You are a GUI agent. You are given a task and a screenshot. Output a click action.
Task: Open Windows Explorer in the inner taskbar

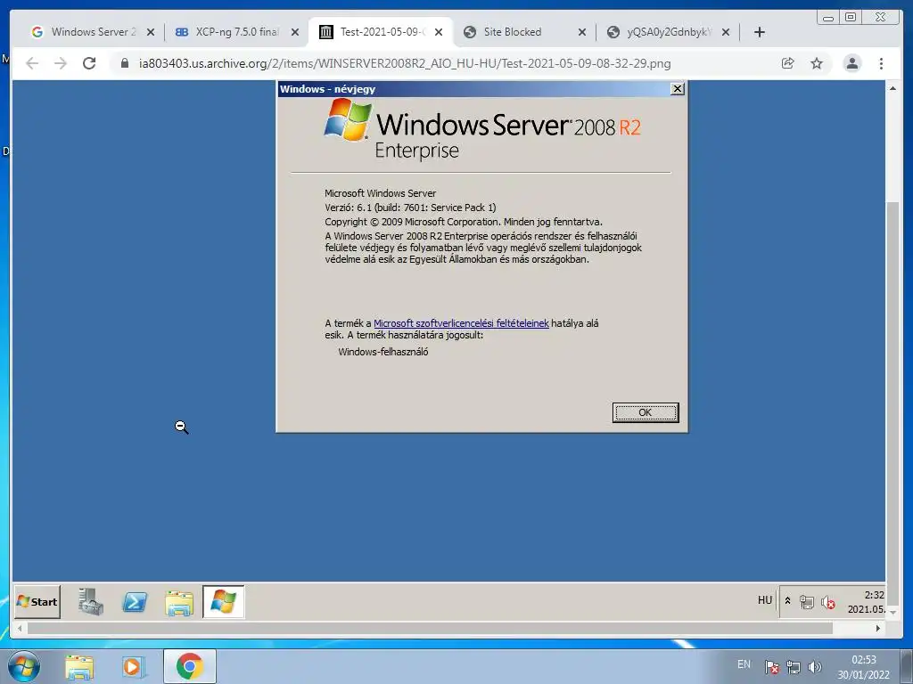[178, 603]
